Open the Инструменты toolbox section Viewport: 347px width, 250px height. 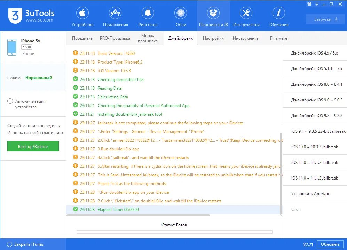point(246,17)
